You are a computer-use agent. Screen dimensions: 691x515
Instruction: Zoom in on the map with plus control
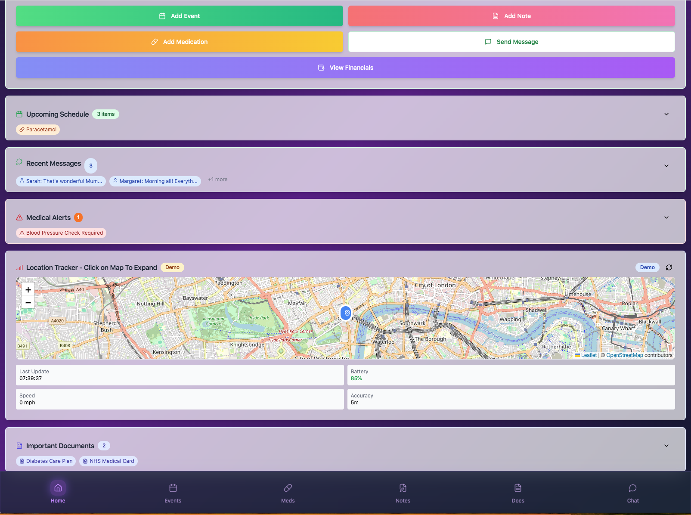click(28, 289)
